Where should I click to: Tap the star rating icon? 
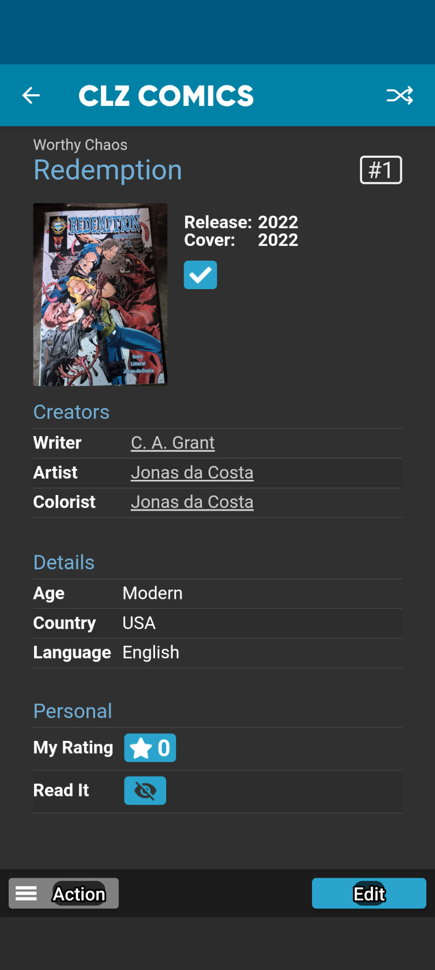point(141,748)
